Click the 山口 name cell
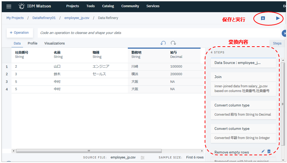287x163 pixels. click(57, 67)
